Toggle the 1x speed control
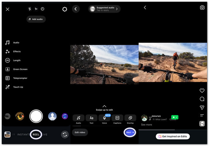The height and width of the screenshot is (146, 209). (x=36, y=9)
